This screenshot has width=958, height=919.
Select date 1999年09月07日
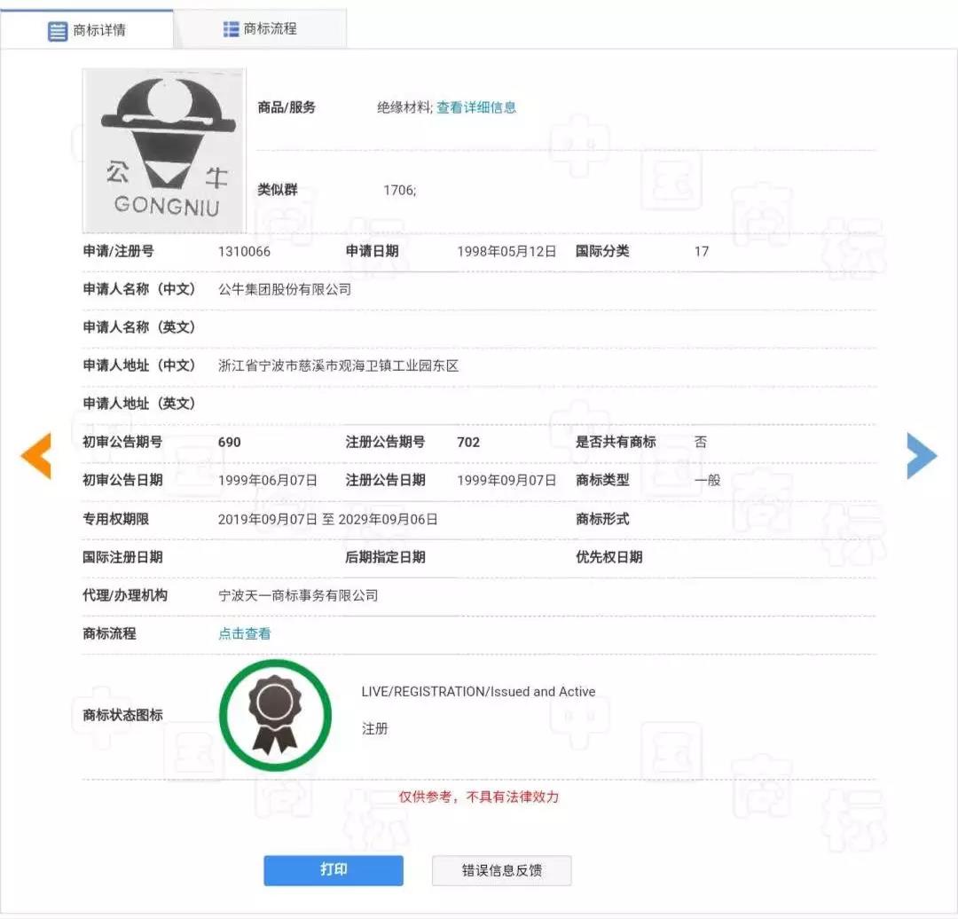pos(506,480)
